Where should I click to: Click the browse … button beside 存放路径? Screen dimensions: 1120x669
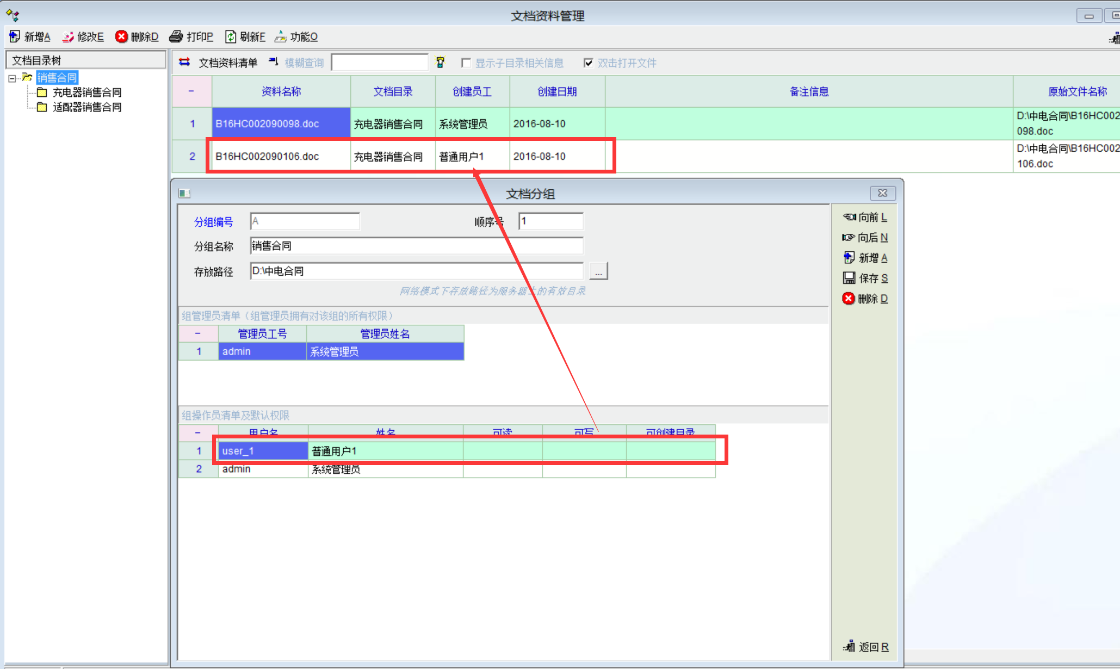click(598, 271)
